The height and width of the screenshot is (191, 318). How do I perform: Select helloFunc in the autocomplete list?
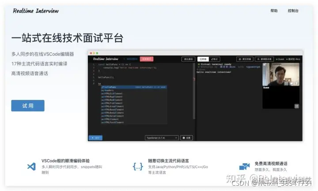coord(134,87)
